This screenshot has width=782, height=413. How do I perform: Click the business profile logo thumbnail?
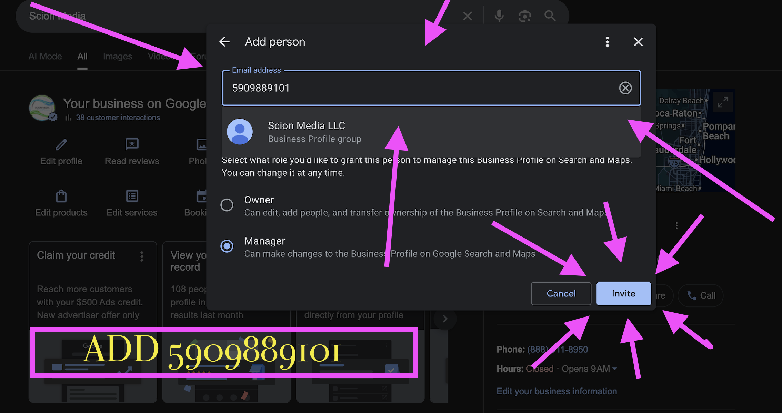tap(42, 108)
